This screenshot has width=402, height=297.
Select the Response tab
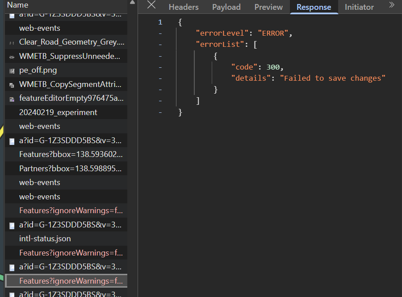coord(314,7)
